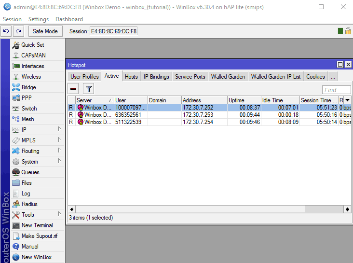Click the padlock icon in toolbar
The image size is (353, 263).
tap(348, 31)
